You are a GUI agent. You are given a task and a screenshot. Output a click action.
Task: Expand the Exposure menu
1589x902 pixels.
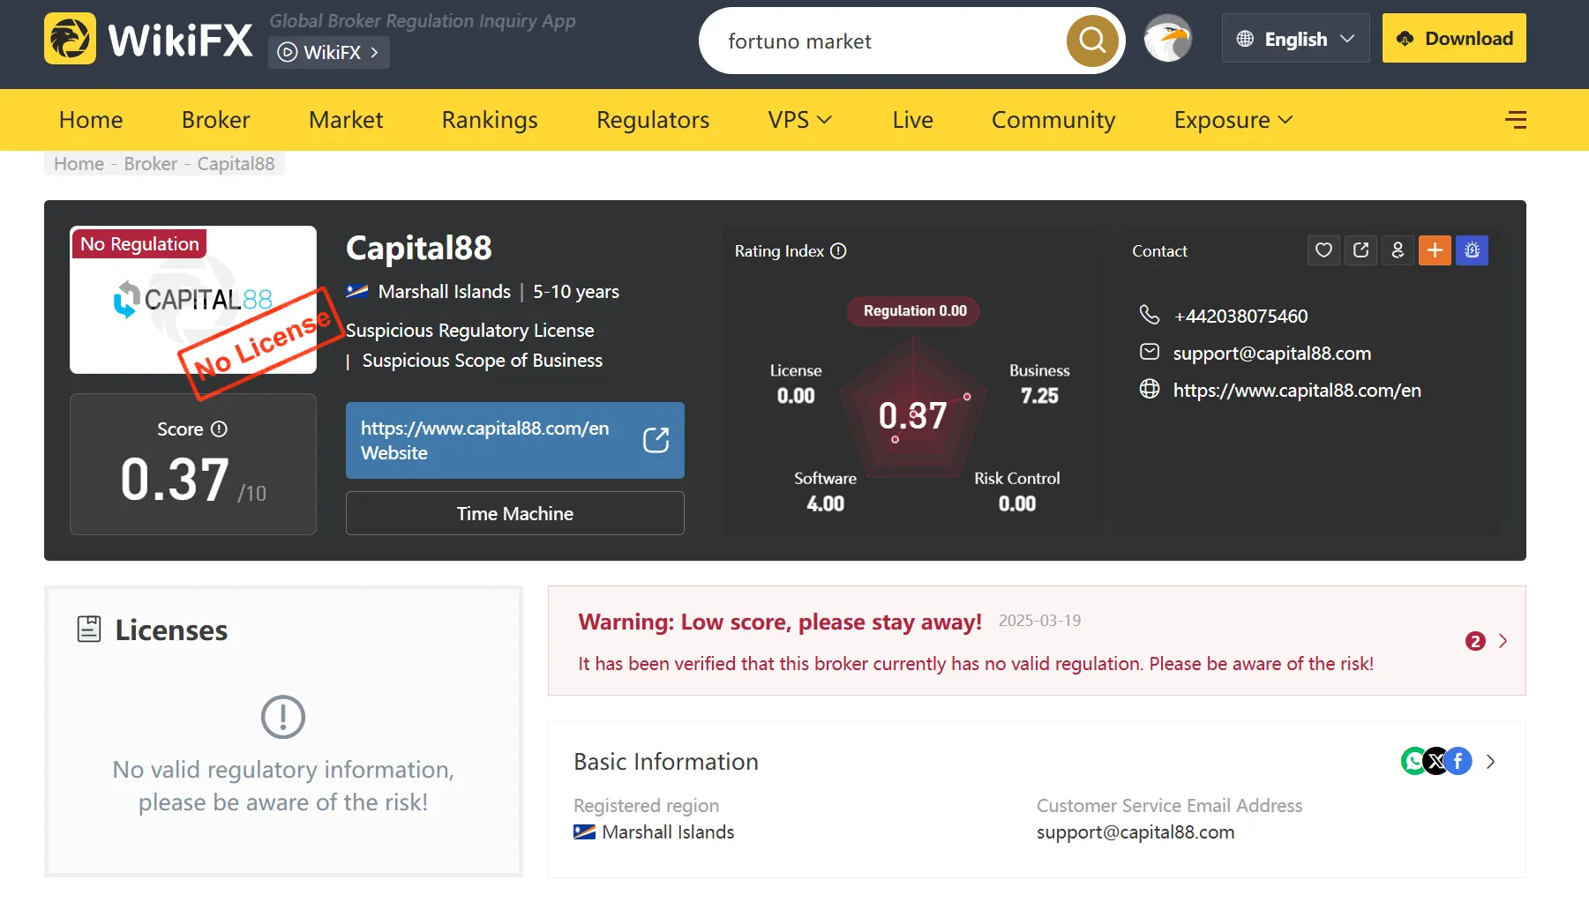click(x=1233, y=120)
